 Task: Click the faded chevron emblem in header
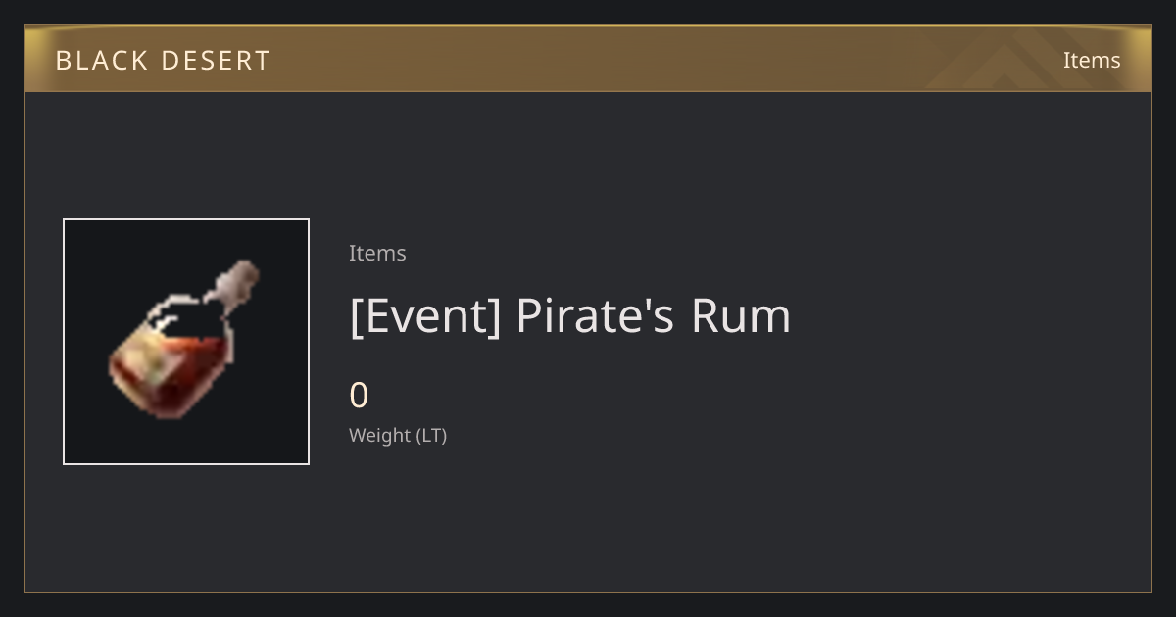coord(1019,60)
